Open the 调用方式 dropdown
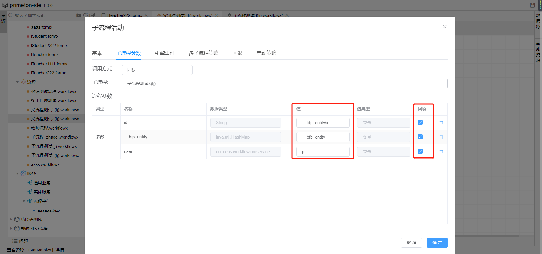 tap(157, 70)
